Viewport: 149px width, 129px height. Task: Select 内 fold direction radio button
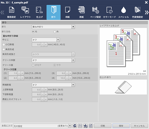click(33, 32)
